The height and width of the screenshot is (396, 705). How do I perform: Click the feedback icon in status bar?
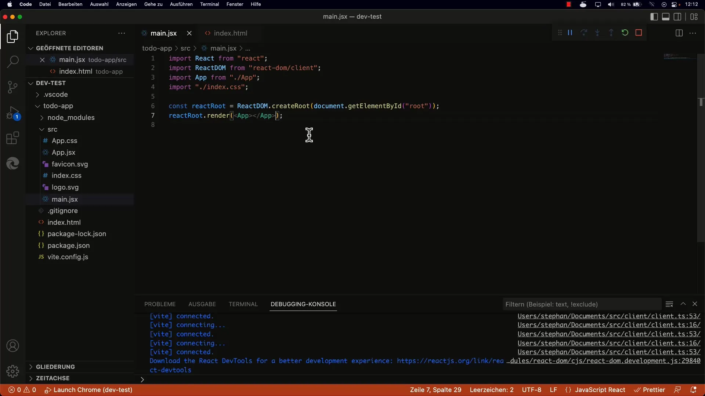pyautogui.click(x=677, y=390)
